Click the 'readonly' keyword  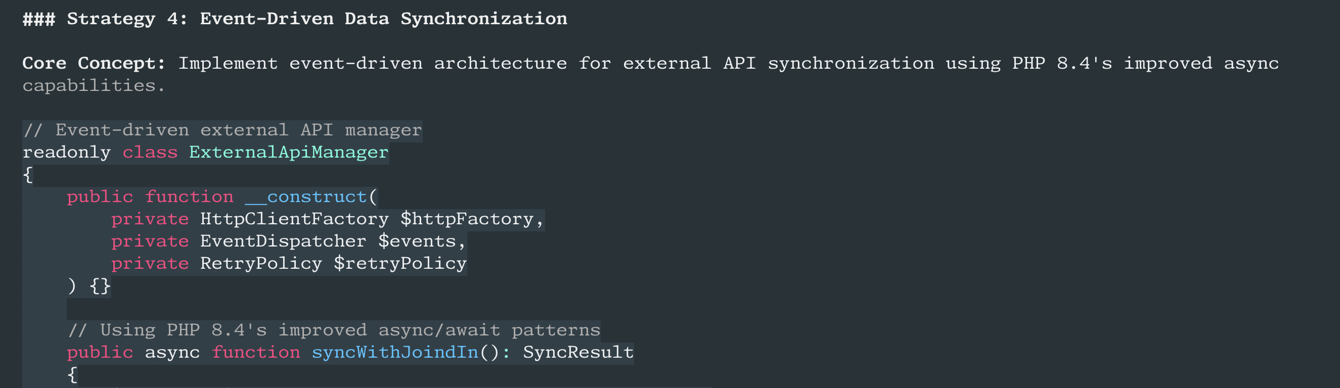[x=67, y=152]
